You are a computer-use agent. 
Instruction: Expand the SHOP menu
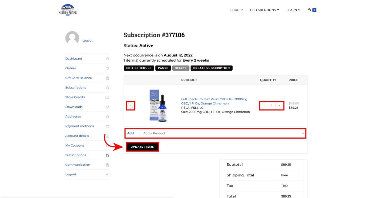point(236,10)
